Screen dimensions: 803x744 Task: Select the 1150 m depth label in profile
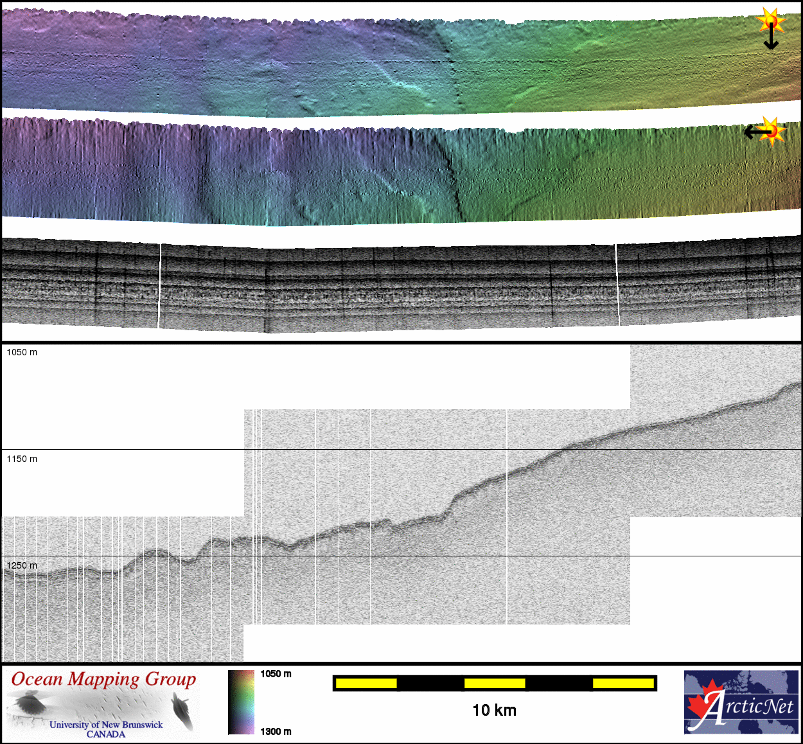point(22,459)
